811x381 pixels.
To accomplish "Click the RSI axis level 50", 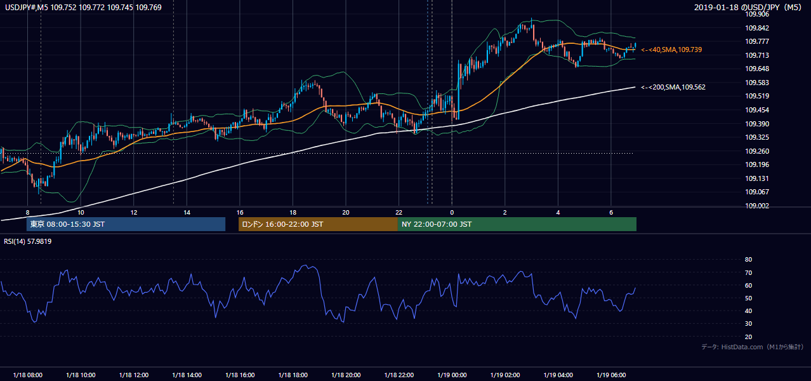I will coord(748,298).
